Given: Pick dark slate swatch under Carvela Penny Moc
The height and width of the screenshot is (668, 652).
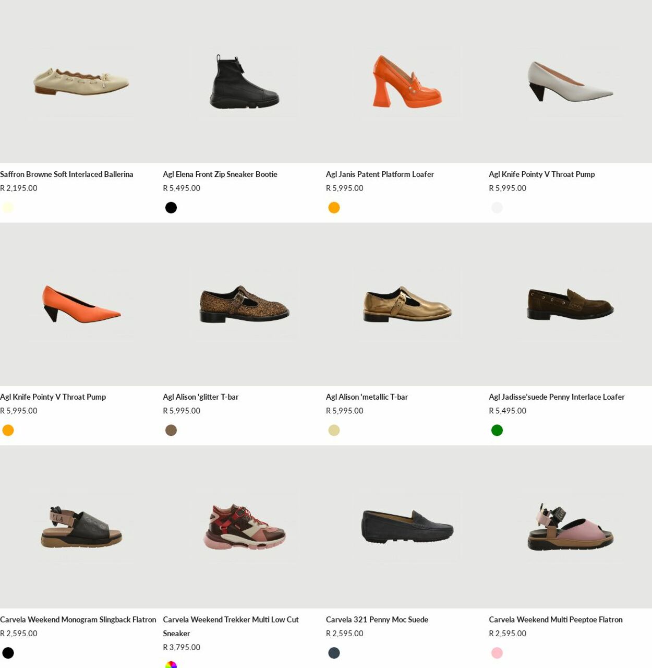Looking at the screenshot, I should (334, 653).
